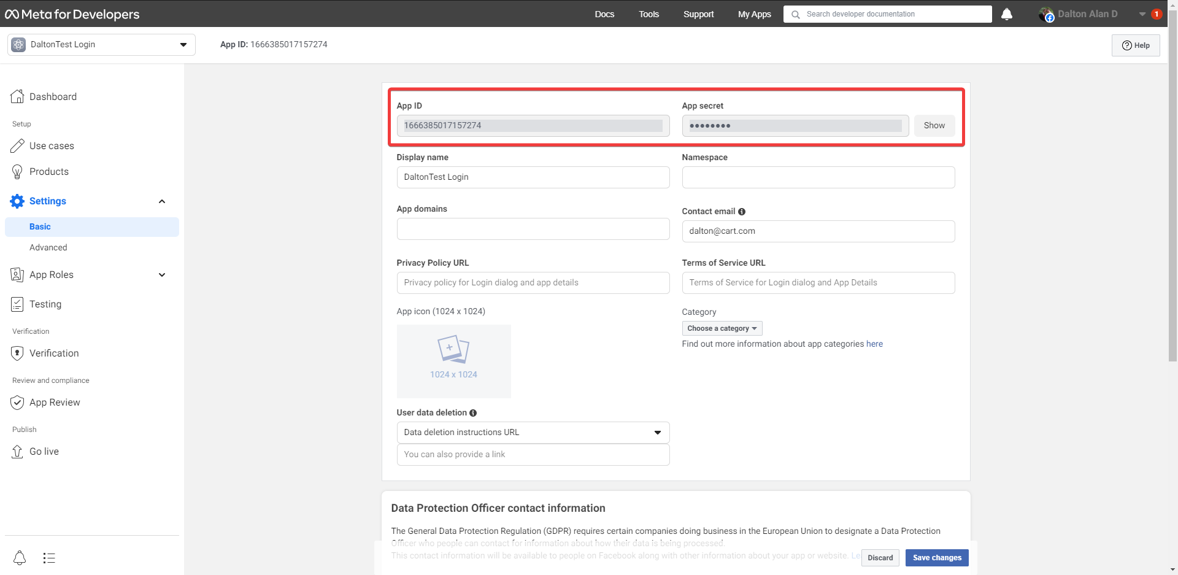This screenshot has height=575, width=1178.
Task: Open the Go live page
Action: (44, 451)
